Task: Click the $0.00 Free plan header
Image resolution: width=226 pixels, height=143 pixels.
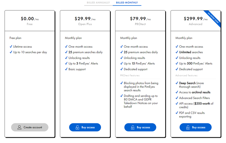Action: [x=30, y=21]
